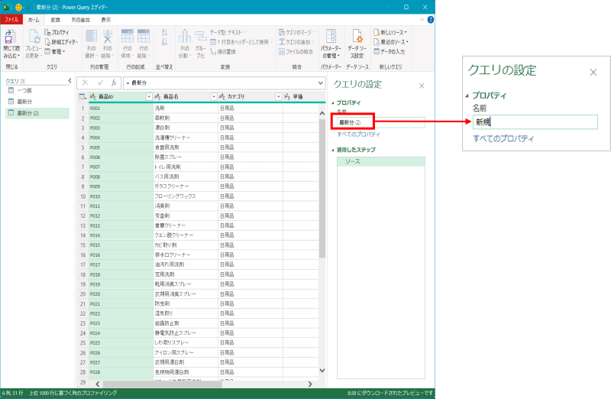Click データの入力 enter data

pos(390,51)
